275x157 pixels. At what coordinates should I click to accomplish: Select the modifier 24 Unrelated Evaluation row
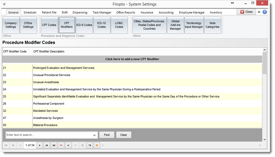(x=132, y=89)
